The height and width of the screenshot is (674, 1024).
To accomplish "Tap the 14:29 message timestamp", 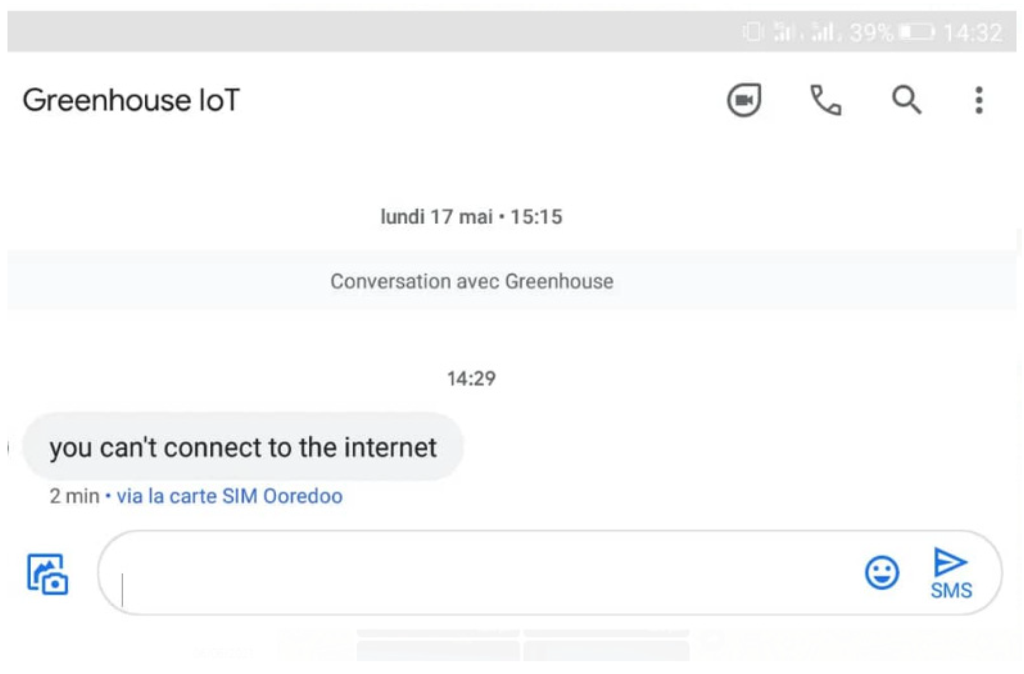I will point(472,379).
